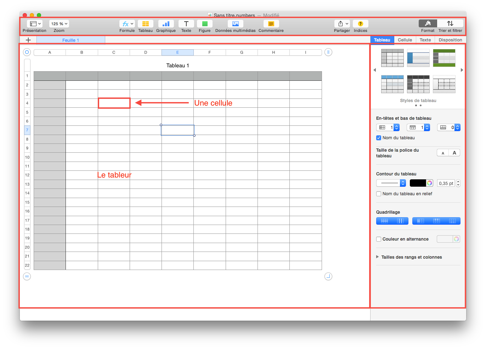The height and width of the screenshot is (349, 486).
Task: Insert a Tableau from the toolbar
Action: (145, 24)
